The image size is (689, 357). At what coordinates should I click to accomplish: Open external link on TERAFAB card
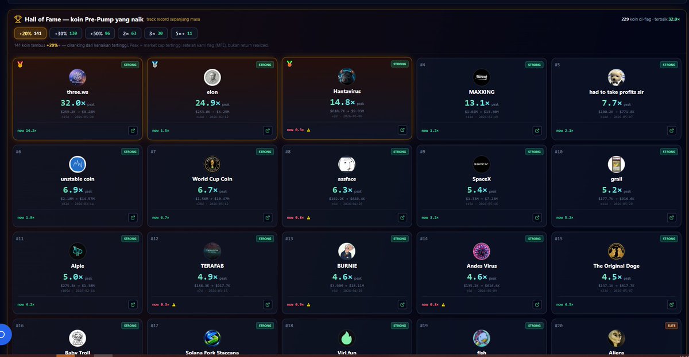pyautogui.click(x=268, y=304)
